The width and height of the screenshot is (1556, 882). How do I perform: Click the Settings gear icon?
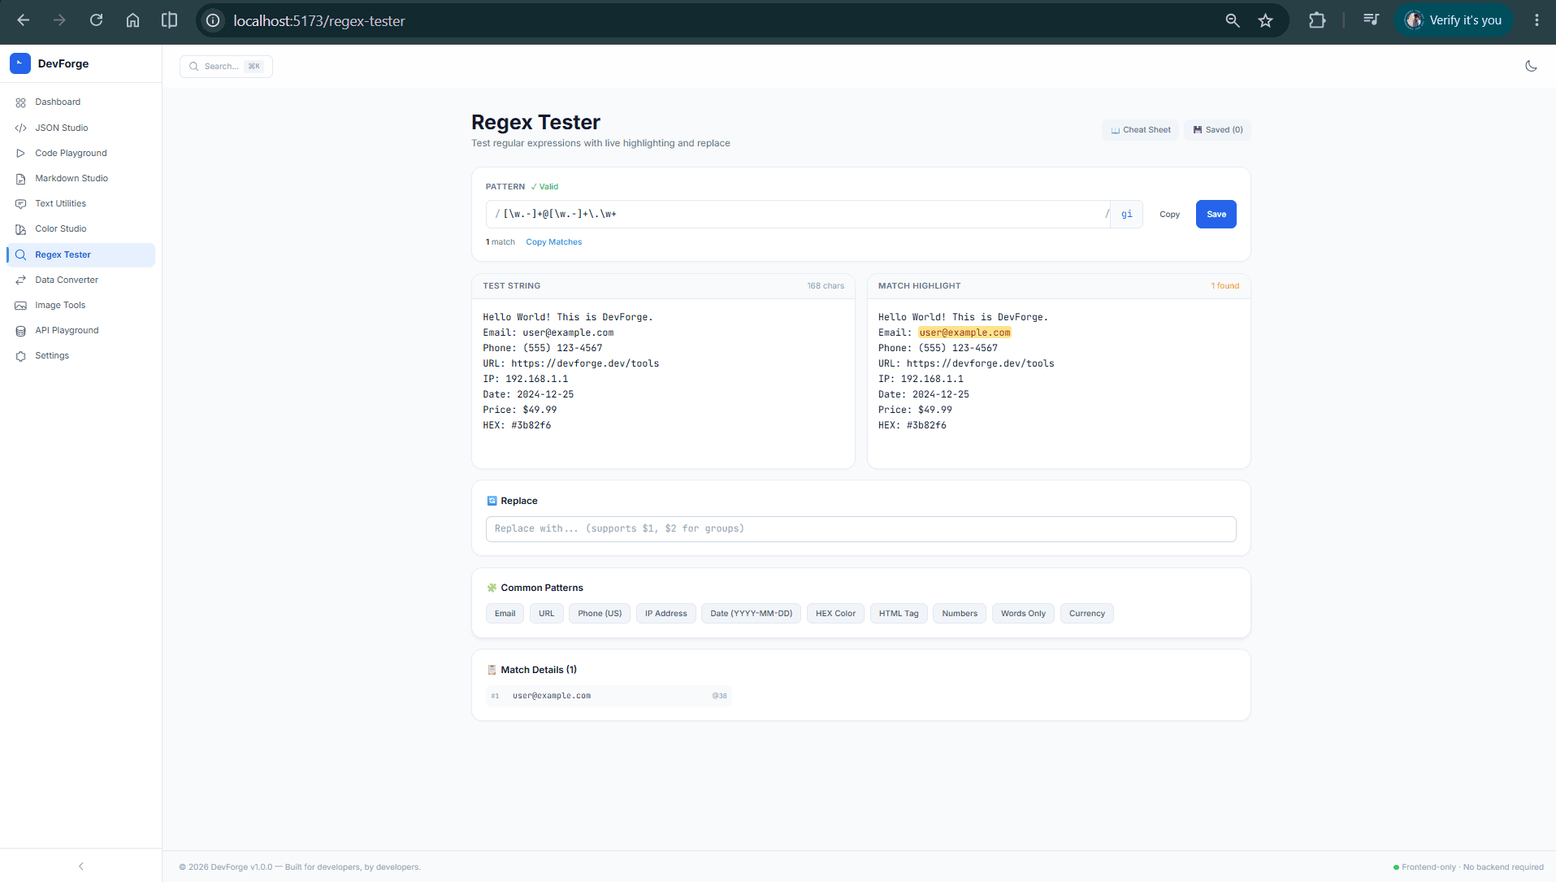[21, 356]
